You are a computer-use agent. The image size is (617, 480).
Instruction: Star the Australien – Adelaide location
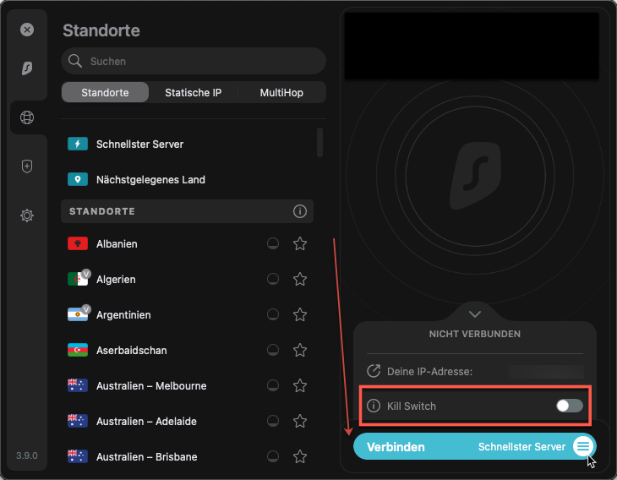tap(300, 421)
